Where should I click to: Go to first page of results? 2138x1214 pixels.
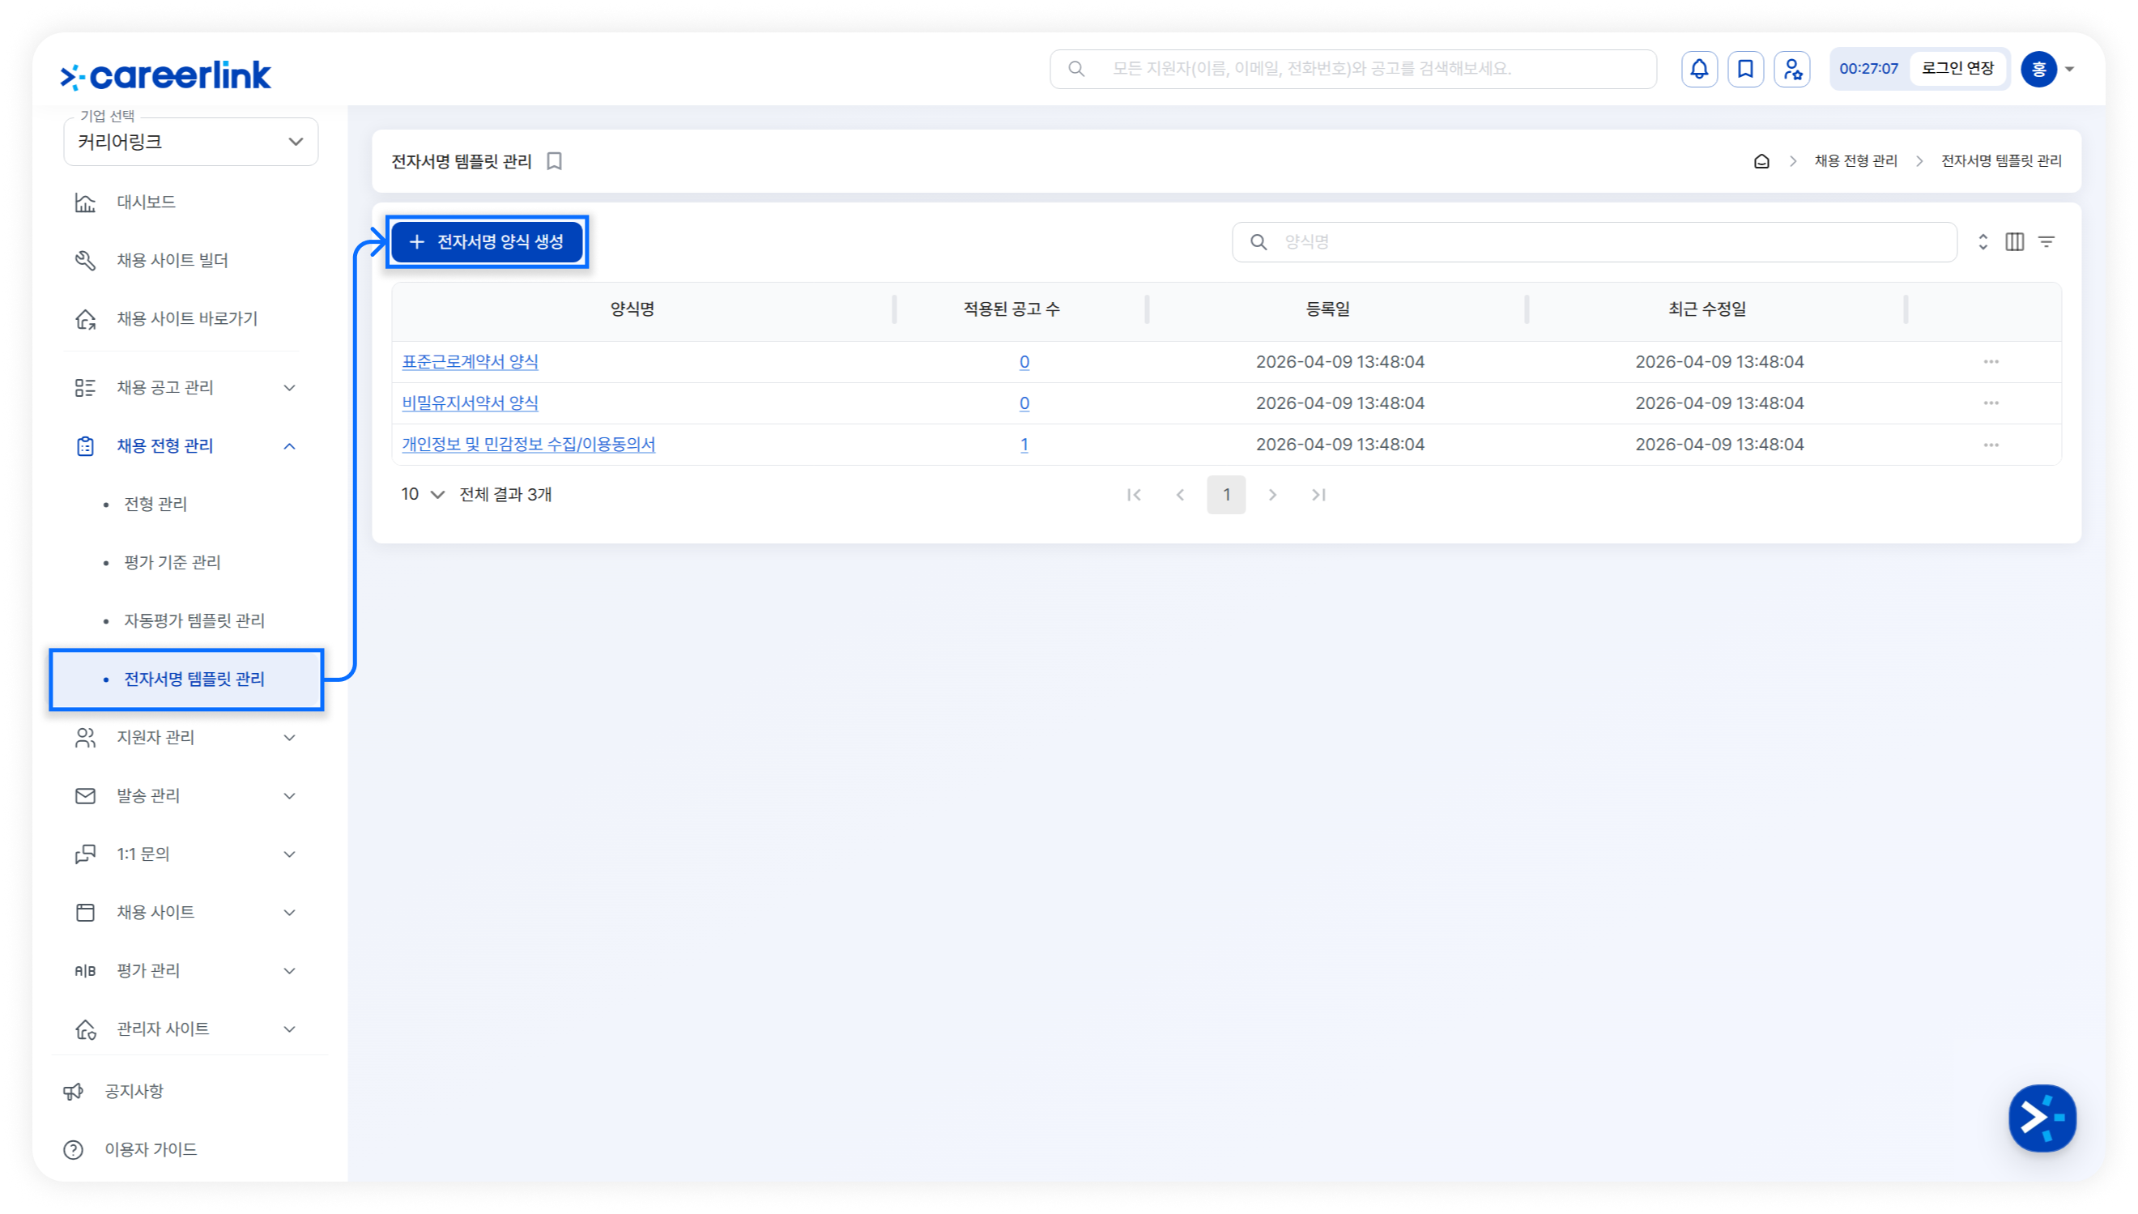[x=1134, y=496]
